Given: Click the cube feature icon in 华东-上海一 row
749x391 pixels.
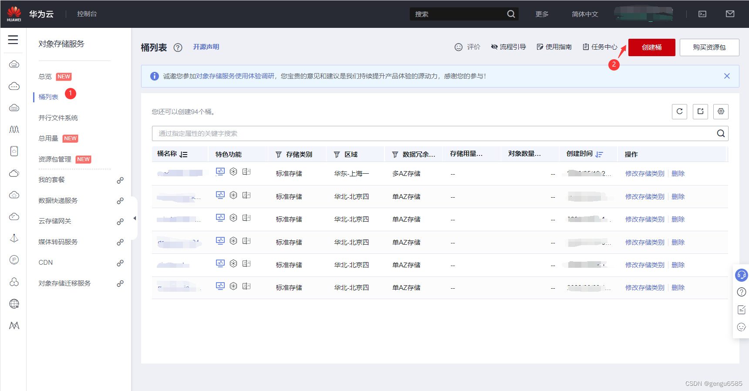Looking at the screenshot, I should click(x=233, y=172).
